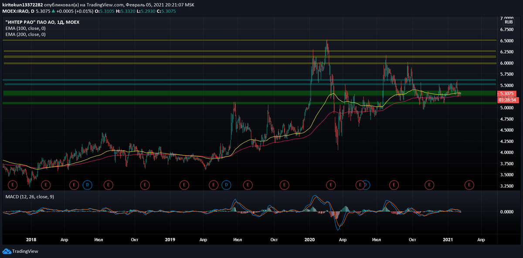The width and height of the screenshot is (523, 258).
Task: Select the EMA (200, close, 0) indicator label
Action: tap(25, 34)
